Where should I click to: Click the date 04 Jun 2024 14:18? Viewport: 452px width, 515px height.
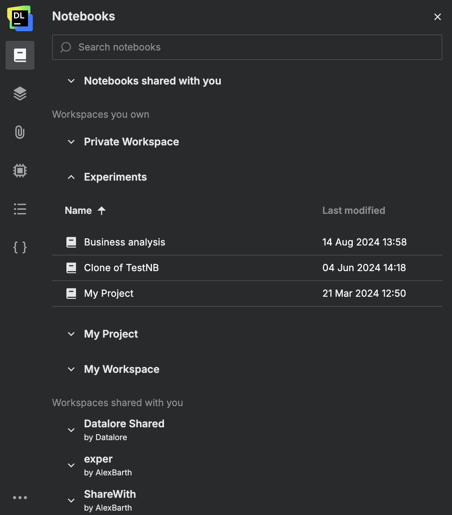click(364, 268)
